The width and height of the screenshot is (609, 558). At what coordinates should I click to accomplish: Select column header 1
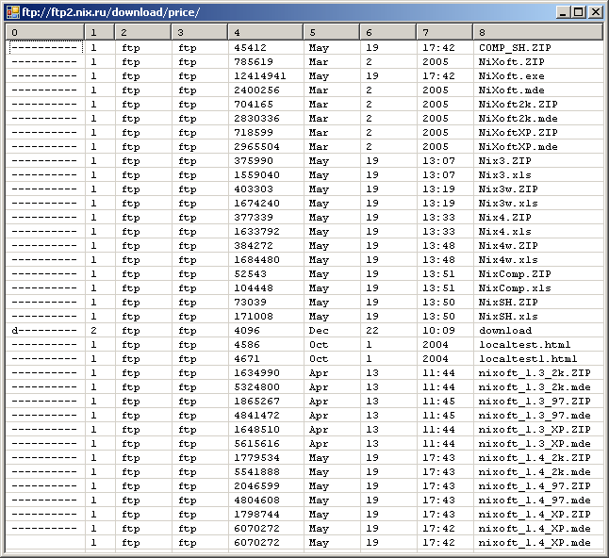100,32
